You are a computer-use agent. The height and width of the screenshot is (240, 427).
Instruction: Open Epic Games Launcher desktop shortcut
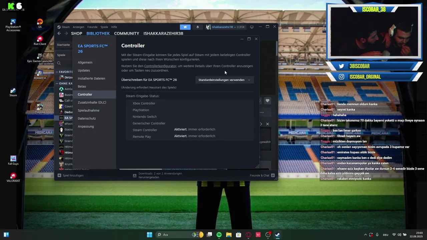[40, 58]
